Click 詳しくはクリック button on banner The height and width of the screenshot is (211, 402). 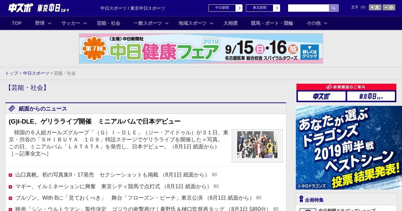[x=310, y=52]
